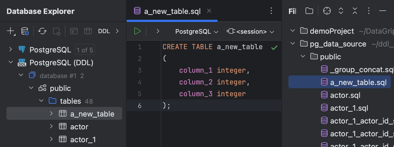
Task: Close the a_new_table.sql tab
Action: [x=209, y=11]
